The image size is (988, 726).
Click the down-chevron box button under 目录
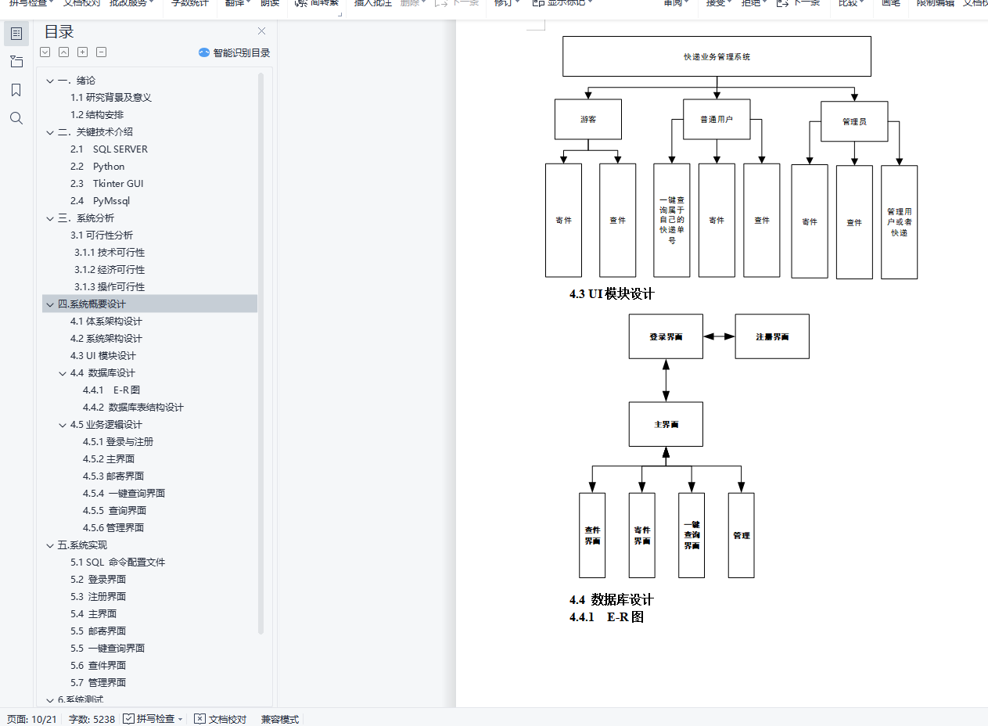pyautogui.click(x=45, y=52)
